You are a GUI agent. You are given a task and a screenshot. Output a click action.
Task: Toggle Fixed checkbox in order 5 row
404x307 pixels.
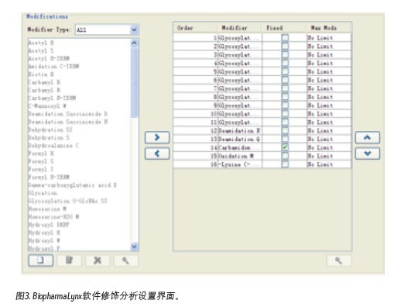point(285,71)
